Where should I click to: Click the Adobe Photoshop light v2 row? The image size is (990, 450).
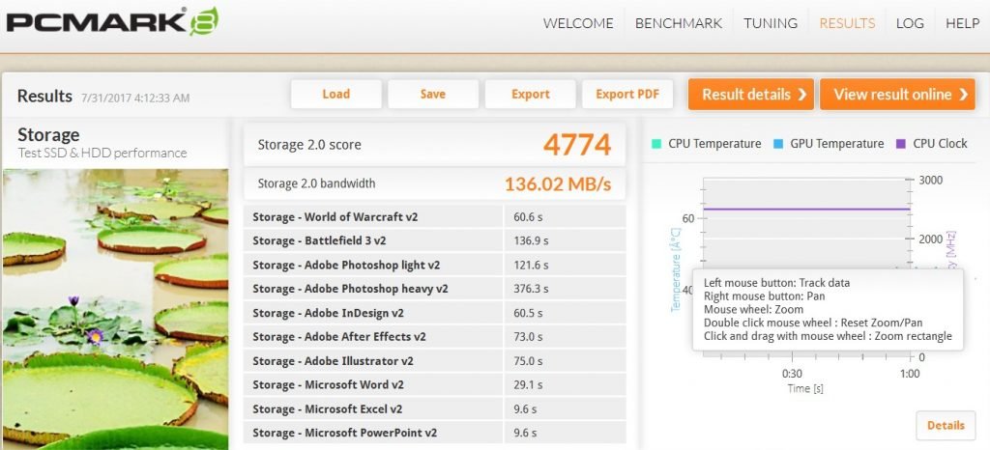point(434,265)
